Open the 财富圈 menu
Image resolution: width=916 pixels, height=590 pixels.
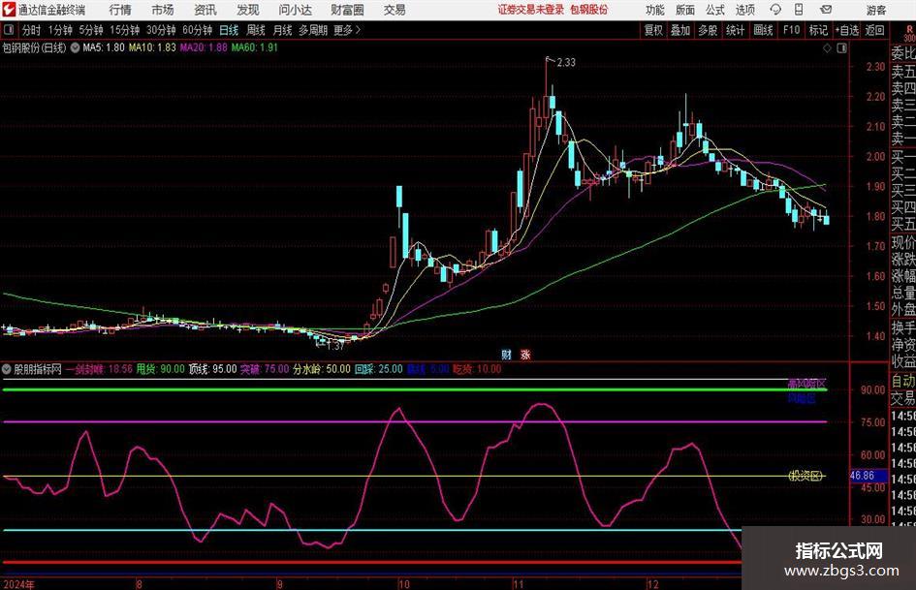[x=347, y=10]
